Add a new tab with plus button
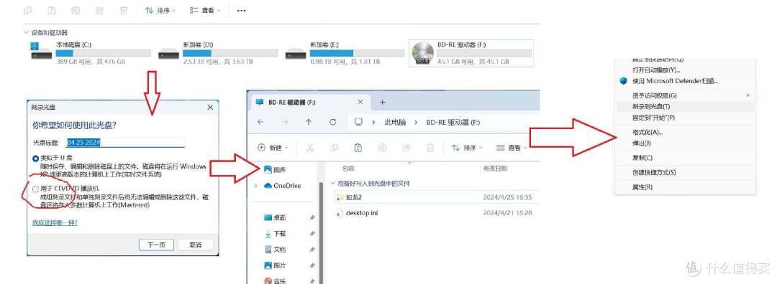The height and width of the screenshot is (284, 777). click(382, 103)
